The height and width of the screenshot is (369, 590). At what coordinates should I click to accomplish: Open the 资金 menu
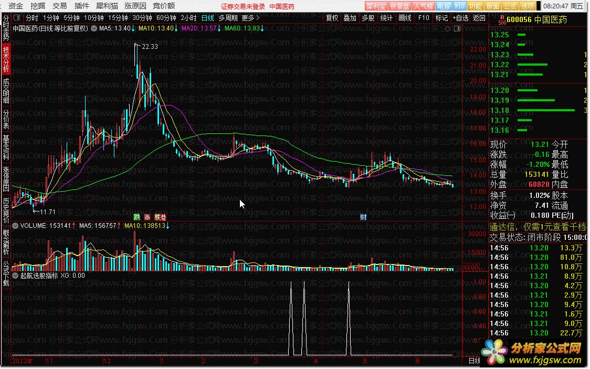(x=15, y=6)
